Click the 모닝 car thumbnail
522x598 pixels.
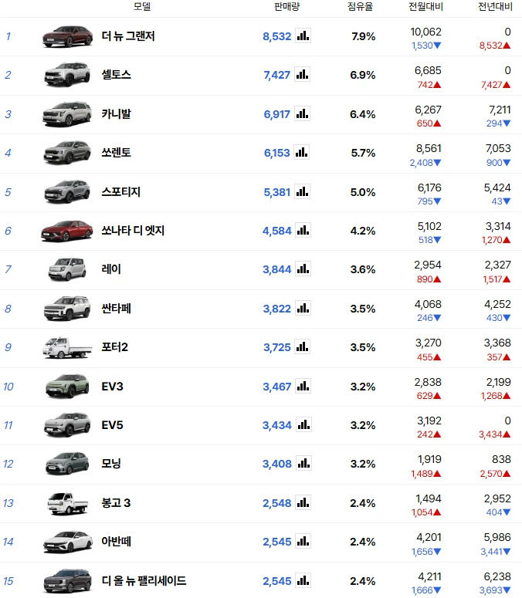point(67,464)
